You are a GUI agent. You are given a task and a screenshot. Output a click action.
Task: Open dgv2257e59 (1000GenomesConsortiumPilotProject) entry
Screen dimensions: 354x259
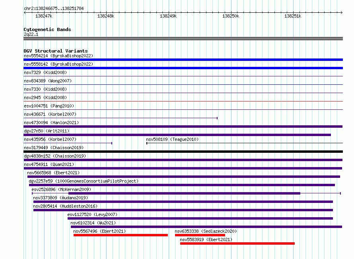pos(84,181)
